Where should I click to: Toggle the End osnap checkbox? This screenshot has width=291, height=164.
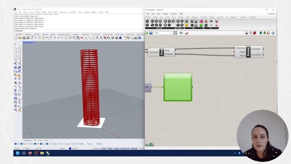pyautogui.click(x=15, y=144)
